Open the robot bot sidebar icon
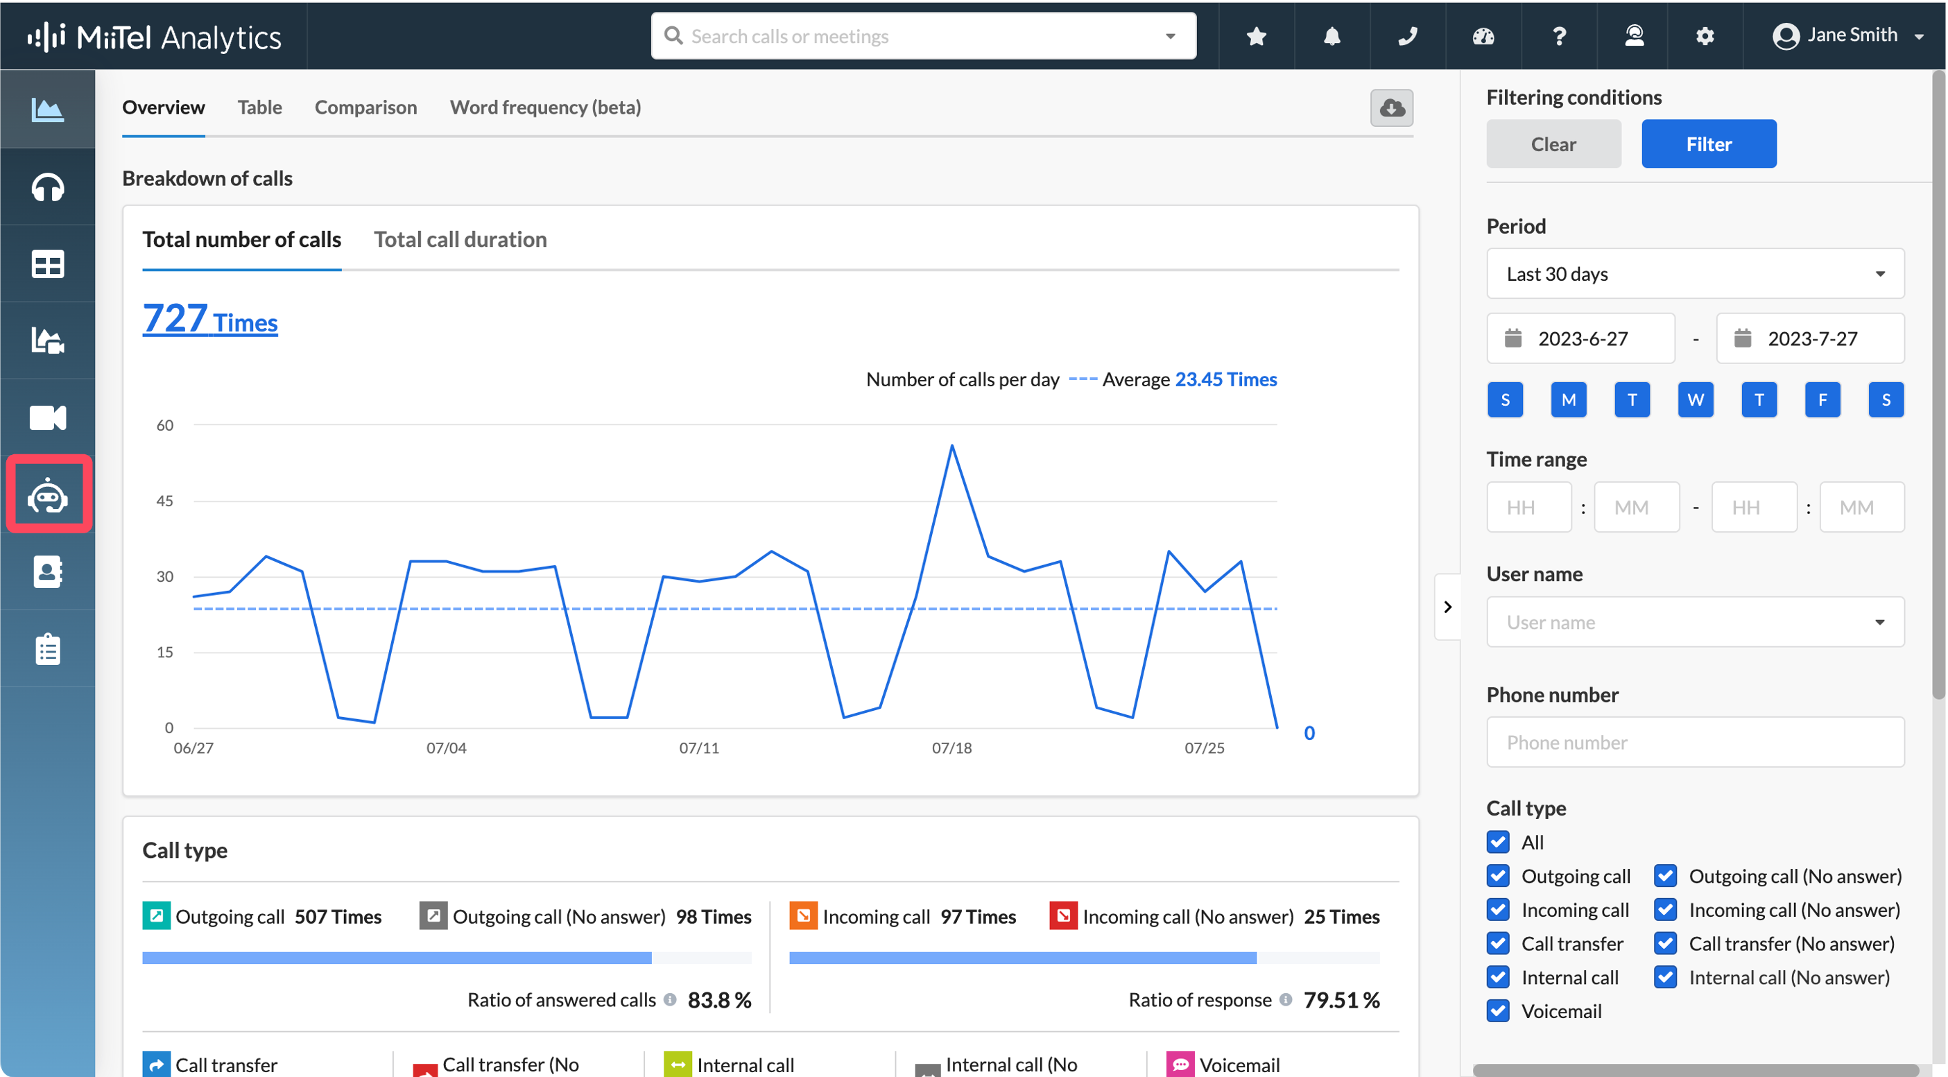 click(48, 494)
